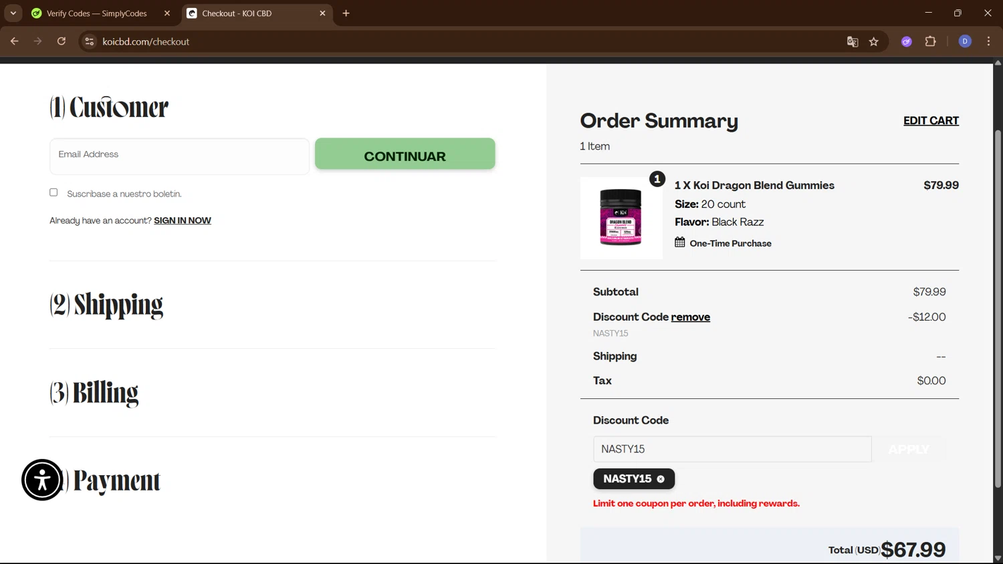Screen dimensions: 1003x564
Task: Click the Discount Code input containing NASTY15
Action: [732, 449]
